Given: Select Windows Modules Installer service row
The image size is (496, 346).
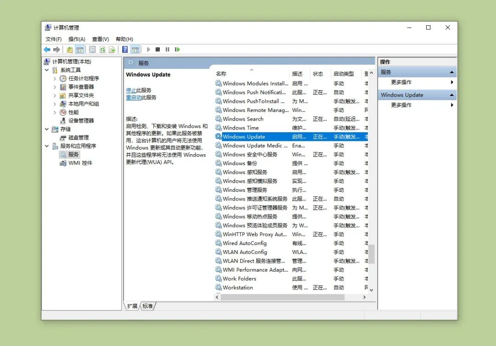Looking at the screenshot, I should [291, 84].
